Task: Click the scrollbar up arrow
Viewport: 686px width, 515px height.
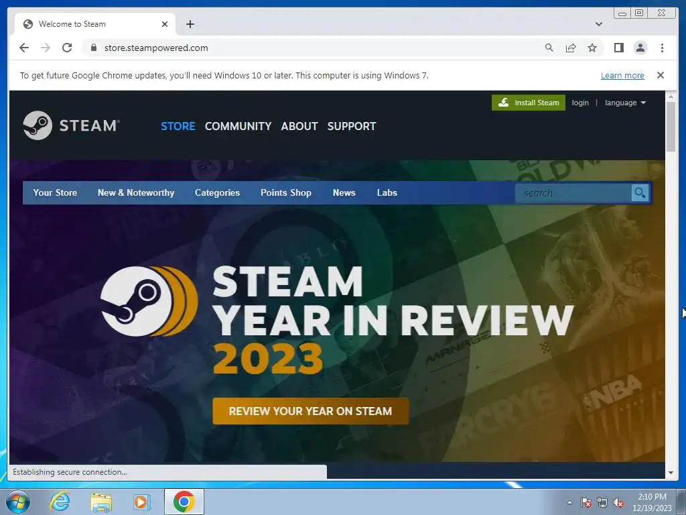Action: click(671, 96)
